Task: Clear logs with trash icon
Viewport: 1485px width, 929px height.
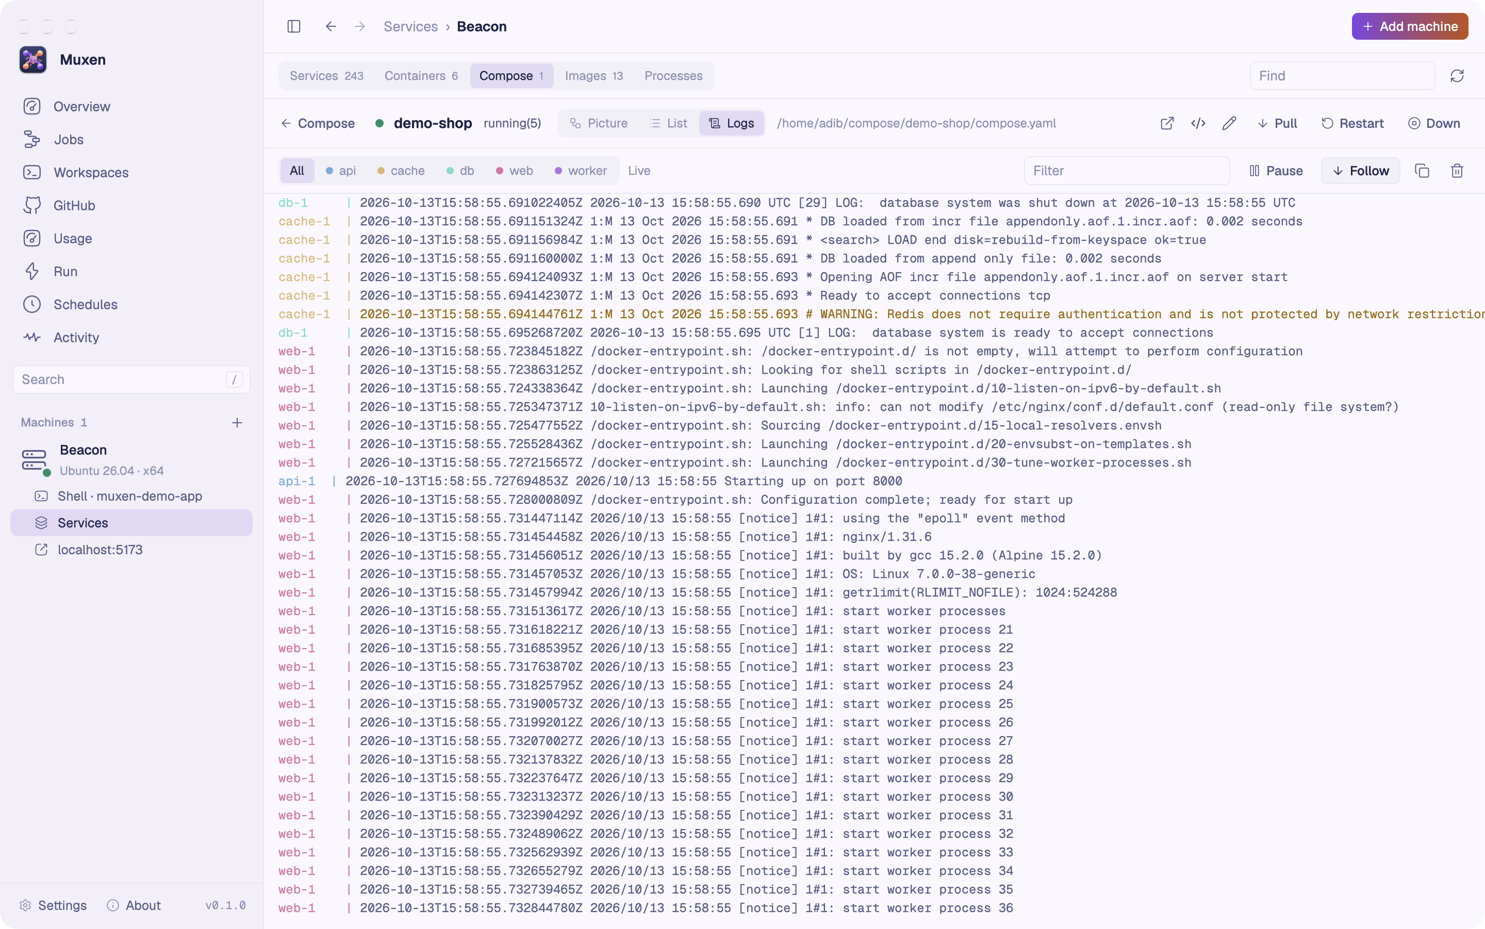Action: (x=1457, y=171)
